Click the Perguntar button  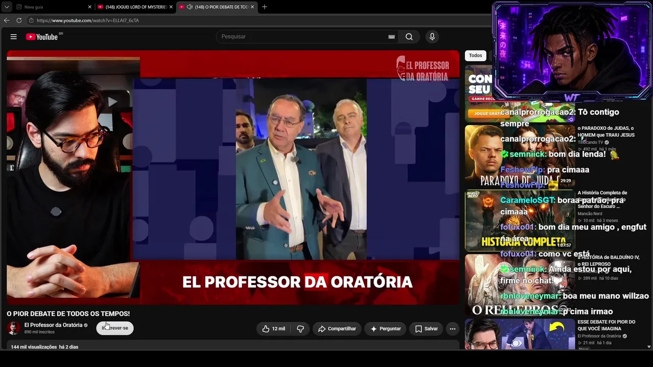coord(386,329)
